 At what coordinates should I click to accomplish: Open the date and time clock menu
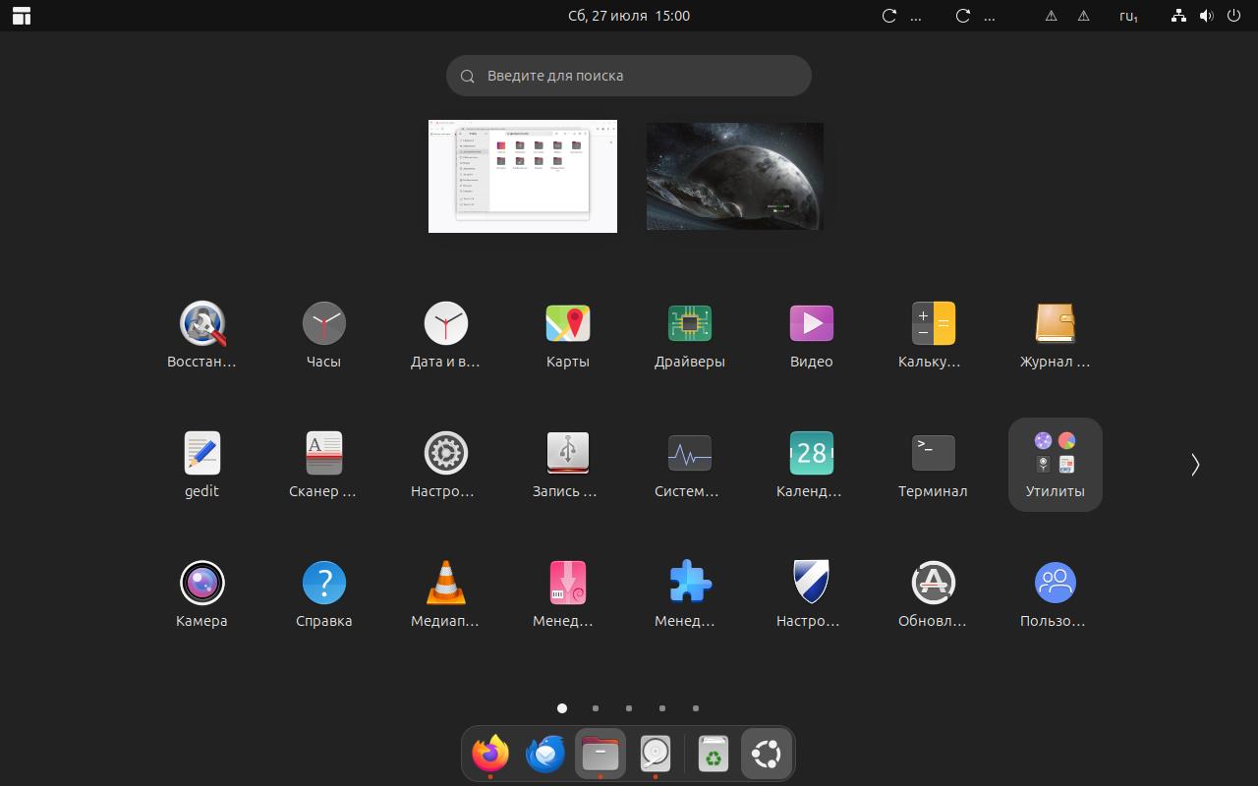click(x=629, y=16)
